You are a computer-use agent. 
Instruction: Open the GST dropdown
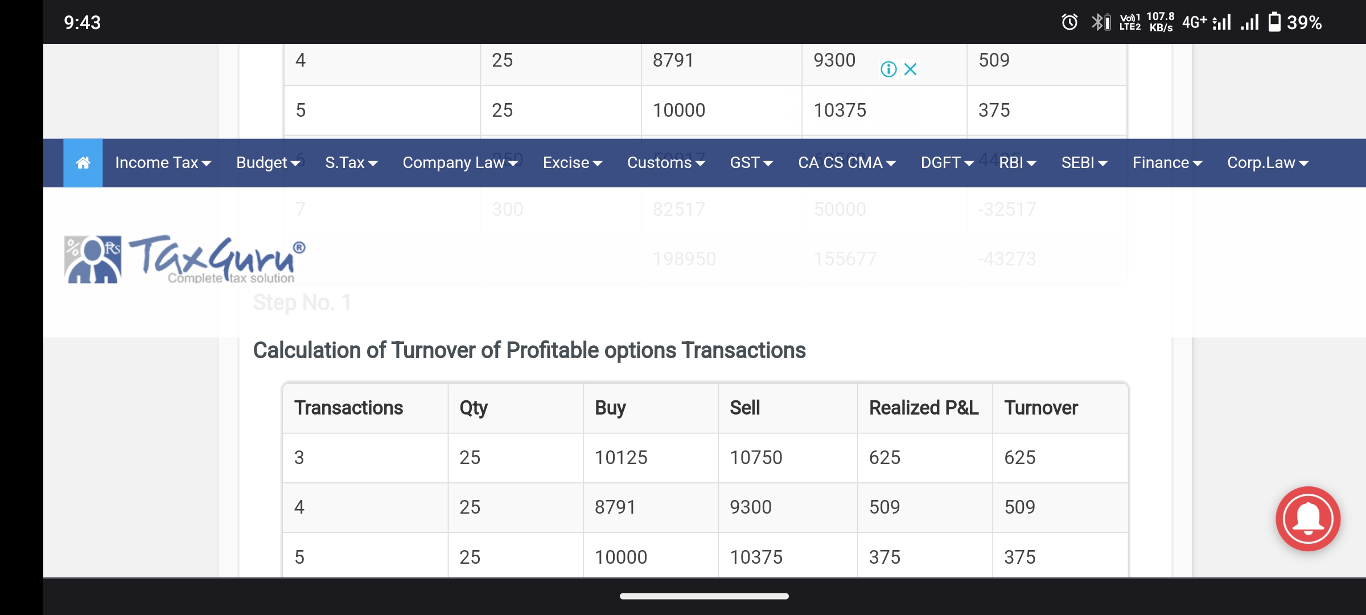(x=751, y=163)
